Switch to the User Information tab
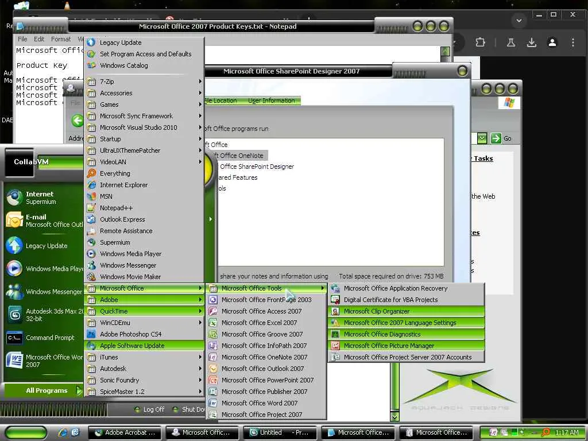This screenshot has width=588, height=441. point(272,100)
